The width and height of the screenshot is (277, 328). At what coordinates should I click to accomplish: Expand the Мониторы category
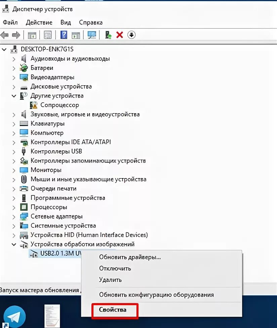coord(14,170)
